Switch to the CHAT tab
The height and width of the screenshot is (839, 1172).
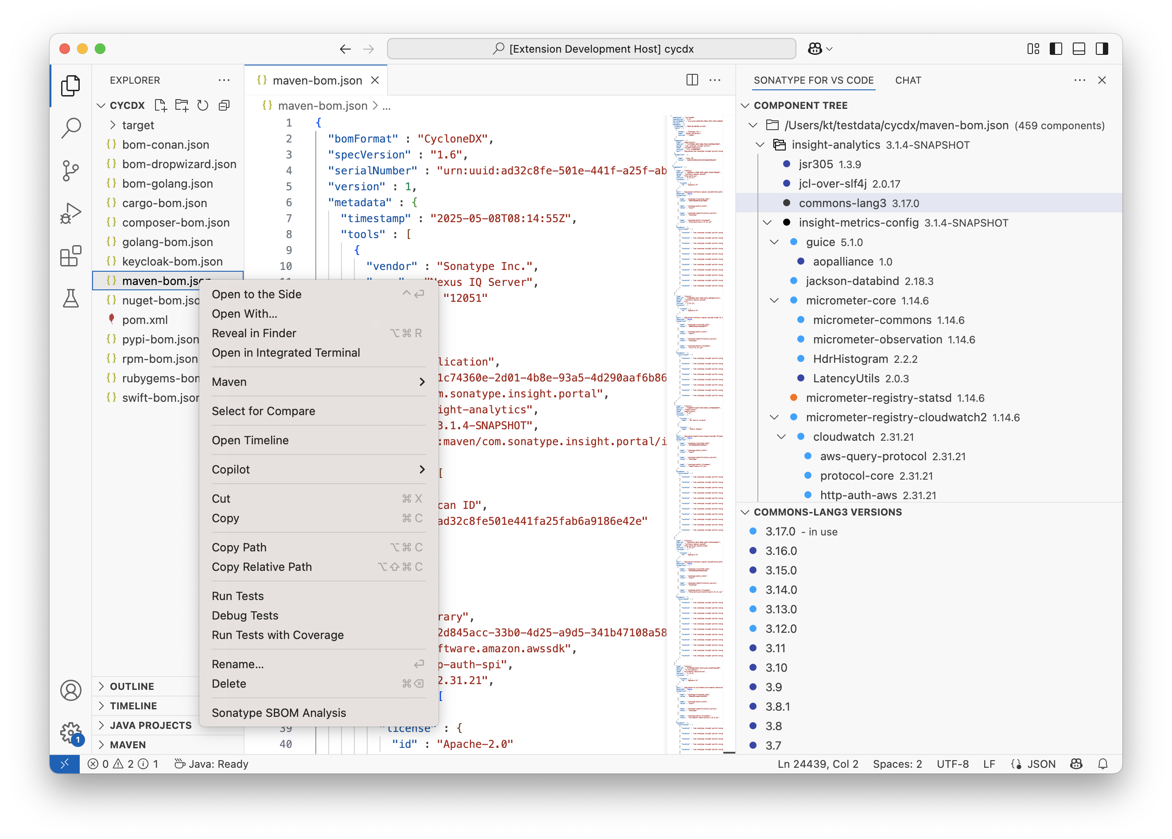click(908, 80)
